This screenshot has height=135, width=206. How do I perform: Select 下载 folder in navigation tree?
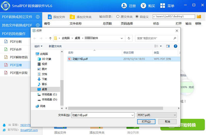pos(42,79)
